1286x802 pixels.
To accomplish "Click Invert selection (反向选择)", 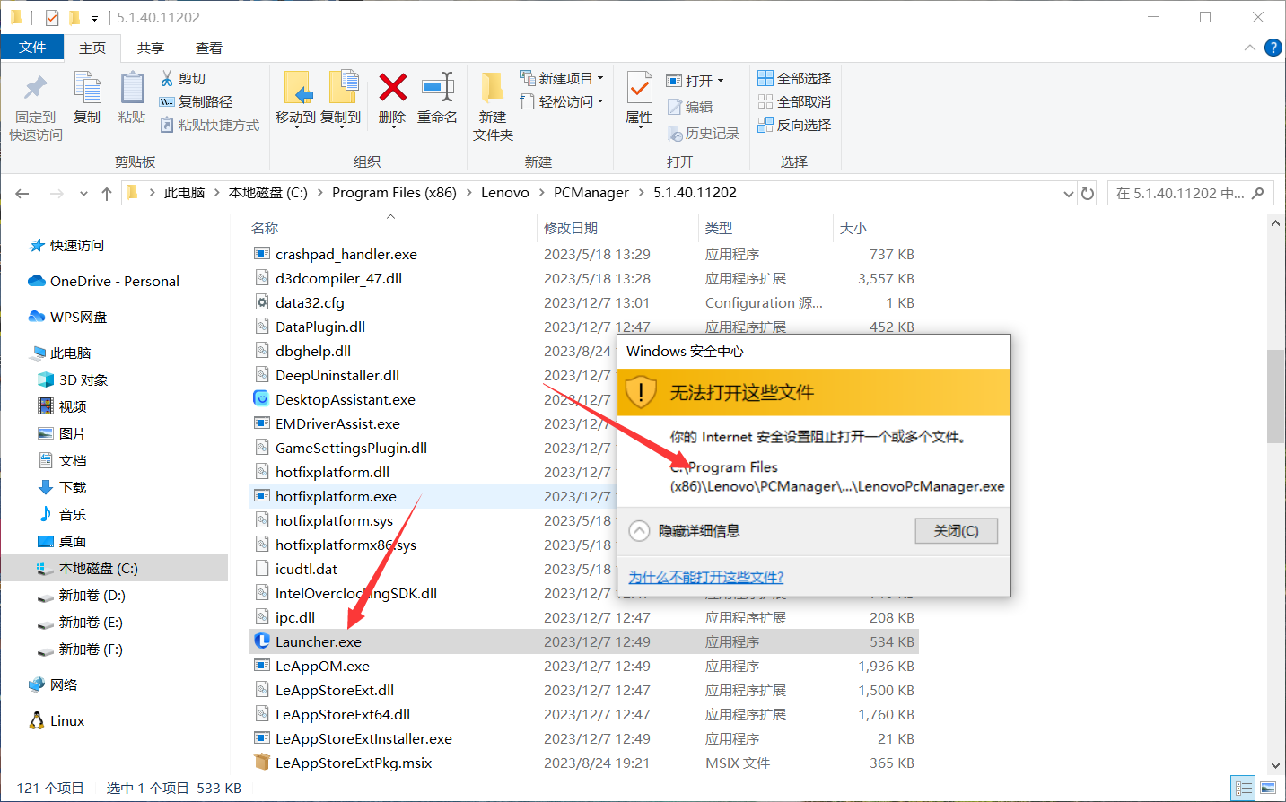I will coord(794,125).
